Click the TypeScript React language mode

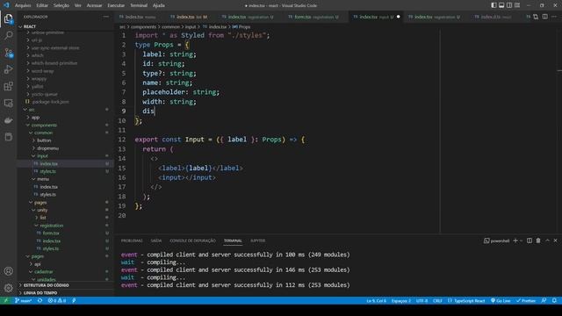tap(466, 300)
